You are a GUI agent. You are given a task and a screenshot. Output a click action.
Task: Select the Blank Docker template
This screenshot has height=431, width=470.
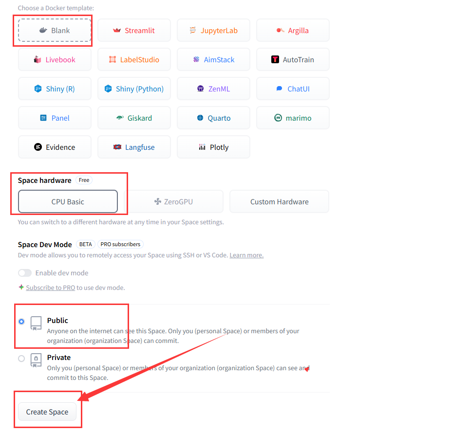(55, 30)
